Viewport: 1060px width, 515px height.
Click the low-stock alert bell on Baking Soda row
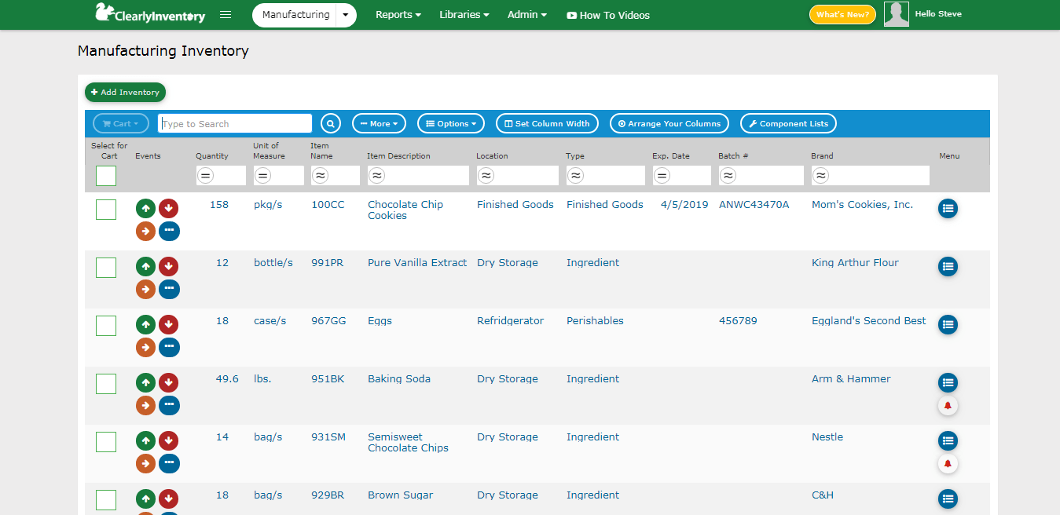pos(948,405)
